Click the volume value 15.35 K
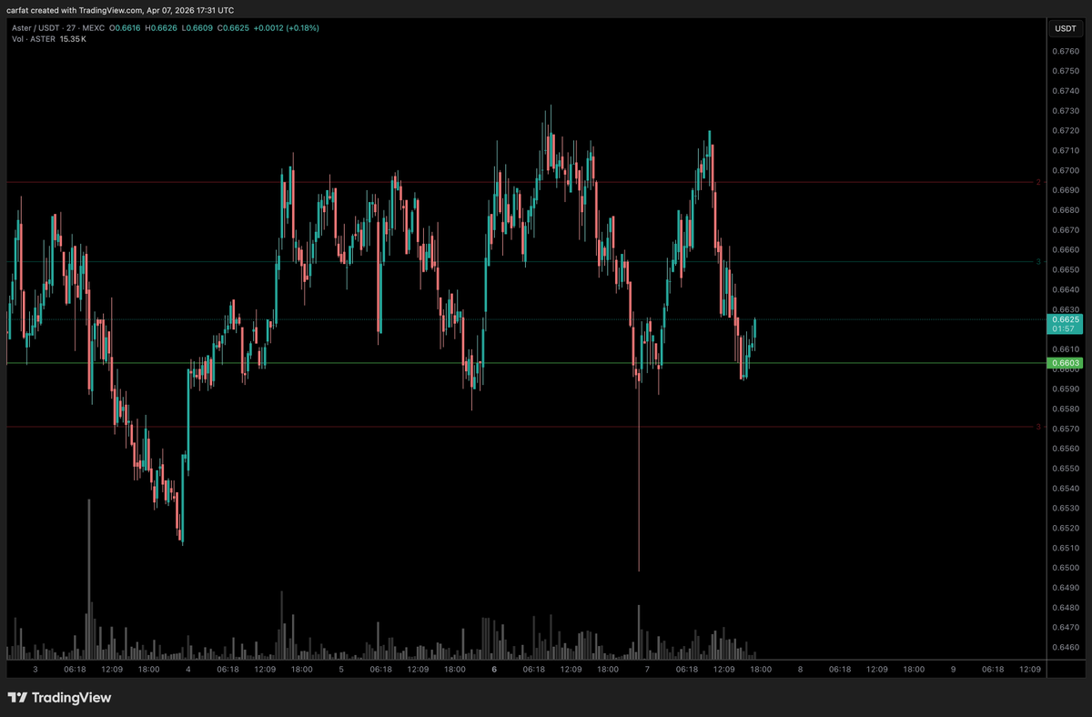The height and width of the screenshot is (717, 1092). pos(71,39)
